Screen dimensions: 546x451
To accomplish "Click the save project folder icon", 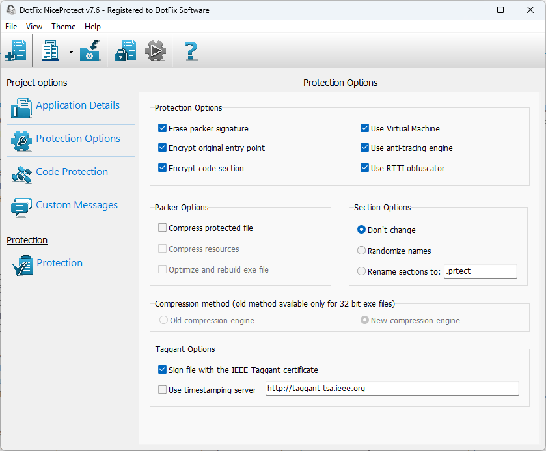I will point(90,51).
